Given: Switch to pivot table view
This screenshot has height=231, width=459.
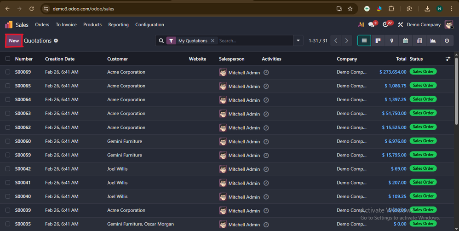Looking at the screenshot, I should click(x=419, y=40).
